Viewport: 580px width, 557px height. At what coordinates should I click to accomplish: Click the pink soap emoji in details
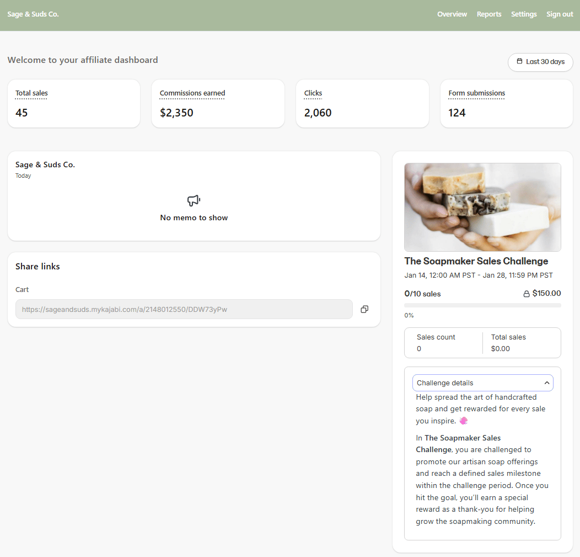coord(464,421)
